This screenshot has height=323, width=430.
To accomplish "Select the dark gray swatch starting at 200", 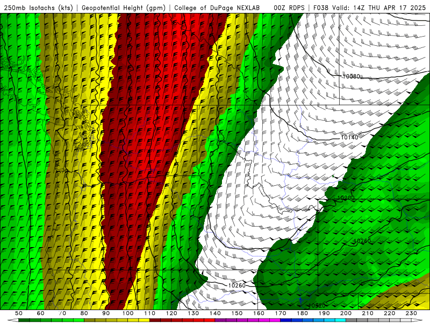I will point(352,320).
